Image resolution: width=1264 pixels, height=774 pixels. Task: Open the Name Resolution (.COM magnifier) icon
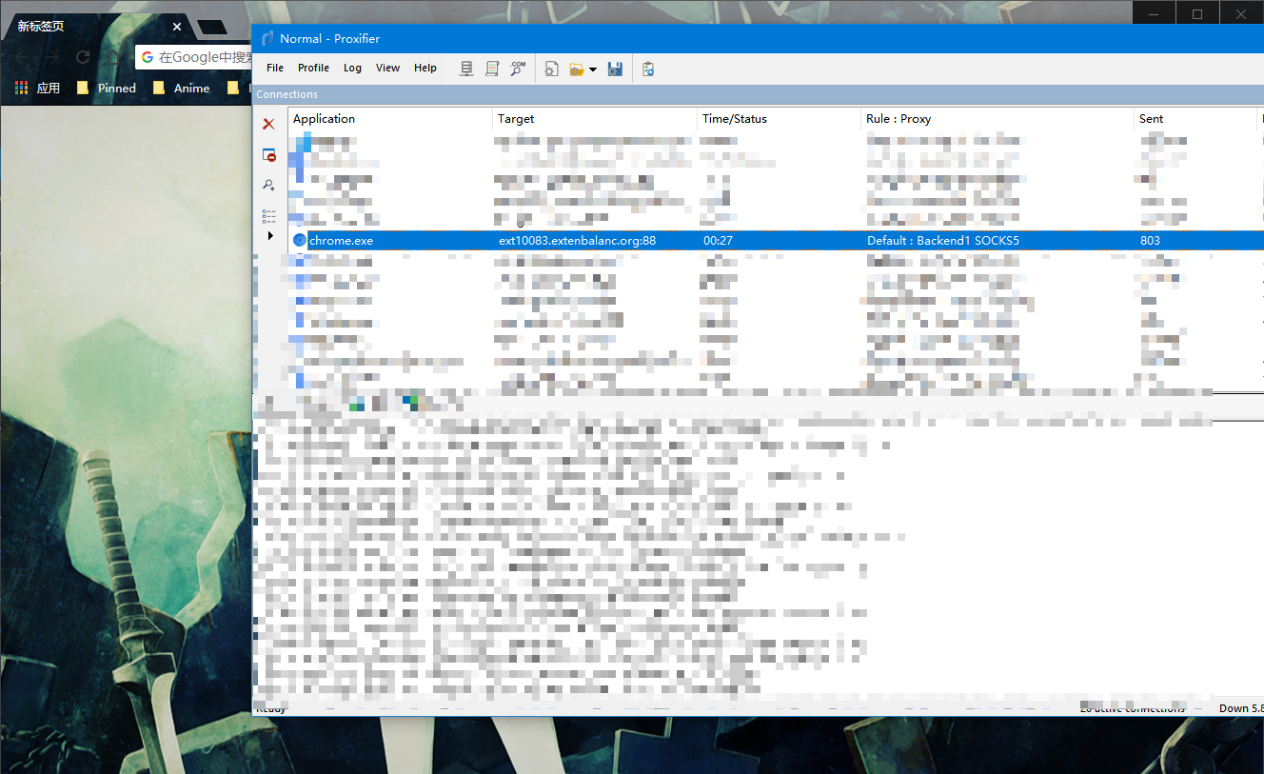pos(517,68)
